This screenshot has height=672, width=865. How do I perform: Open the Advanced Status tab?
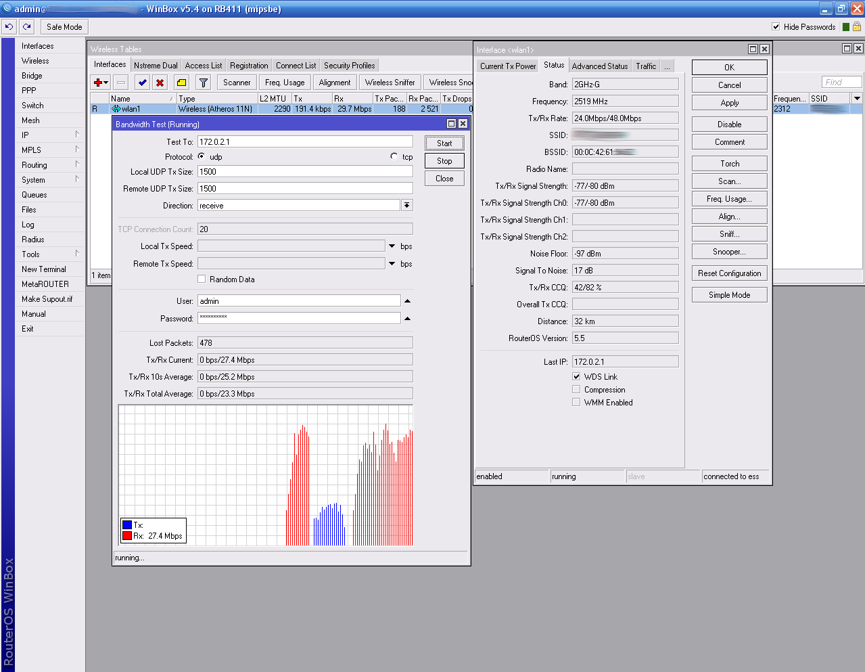[599, 66]
